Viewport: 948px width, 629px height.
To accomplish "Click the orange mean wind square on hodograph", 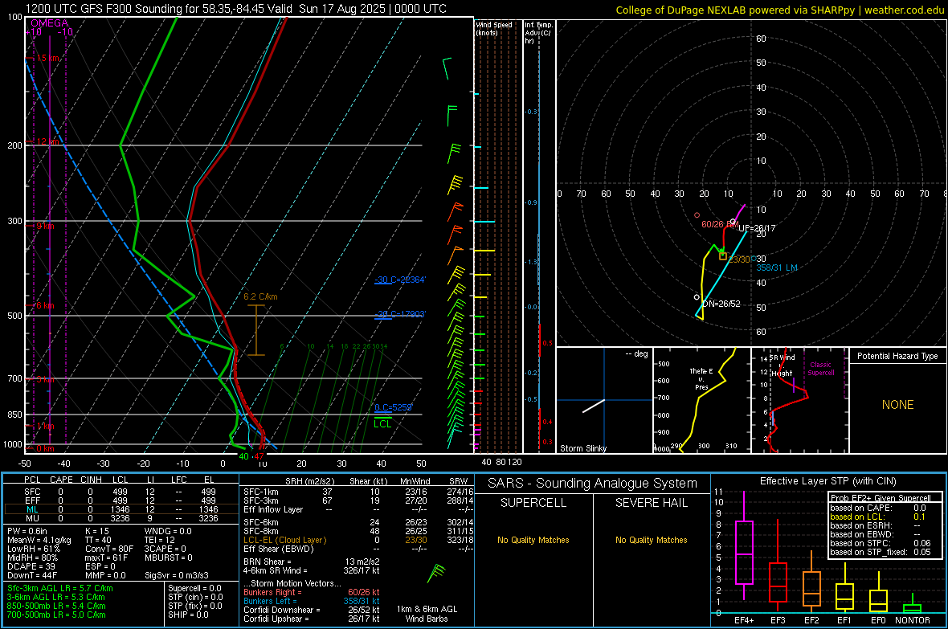I will [722, 256].
